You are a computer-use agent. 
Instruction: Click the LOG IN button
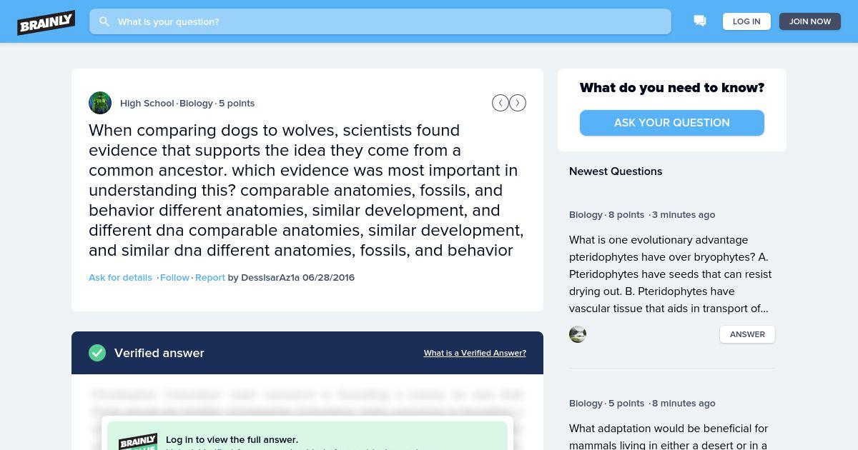pos(746,21)
